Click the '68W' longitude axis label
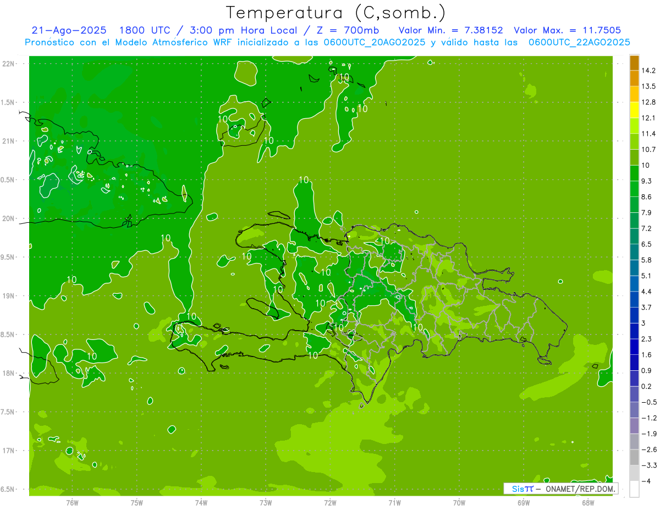The height and width of the screenshot is (510, 660). [x=588, y=502]
